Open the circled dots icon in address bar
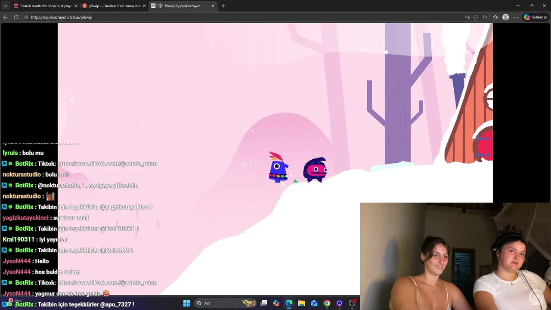Screen dimensions: 551x310 [476, 17]
